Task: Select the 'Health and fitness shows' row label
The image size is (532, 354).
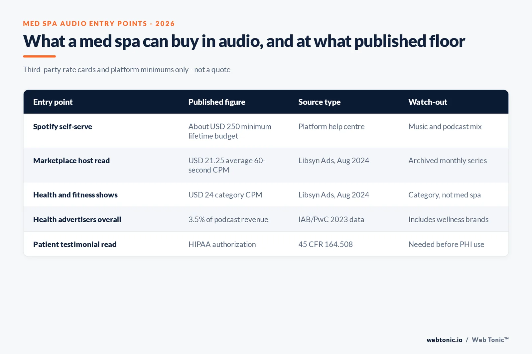Action: pos(75,195)
